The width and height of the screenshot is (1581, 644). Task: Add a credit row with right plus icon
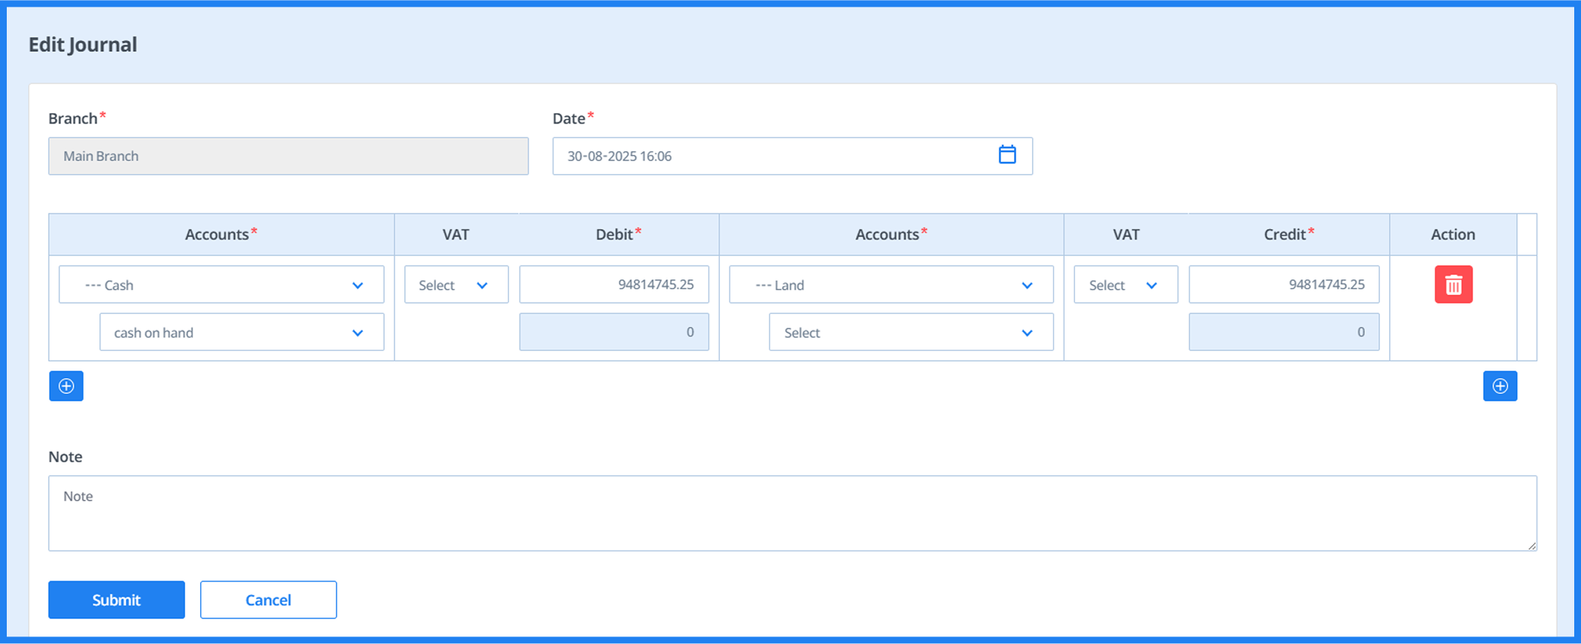pos(1500,386)
